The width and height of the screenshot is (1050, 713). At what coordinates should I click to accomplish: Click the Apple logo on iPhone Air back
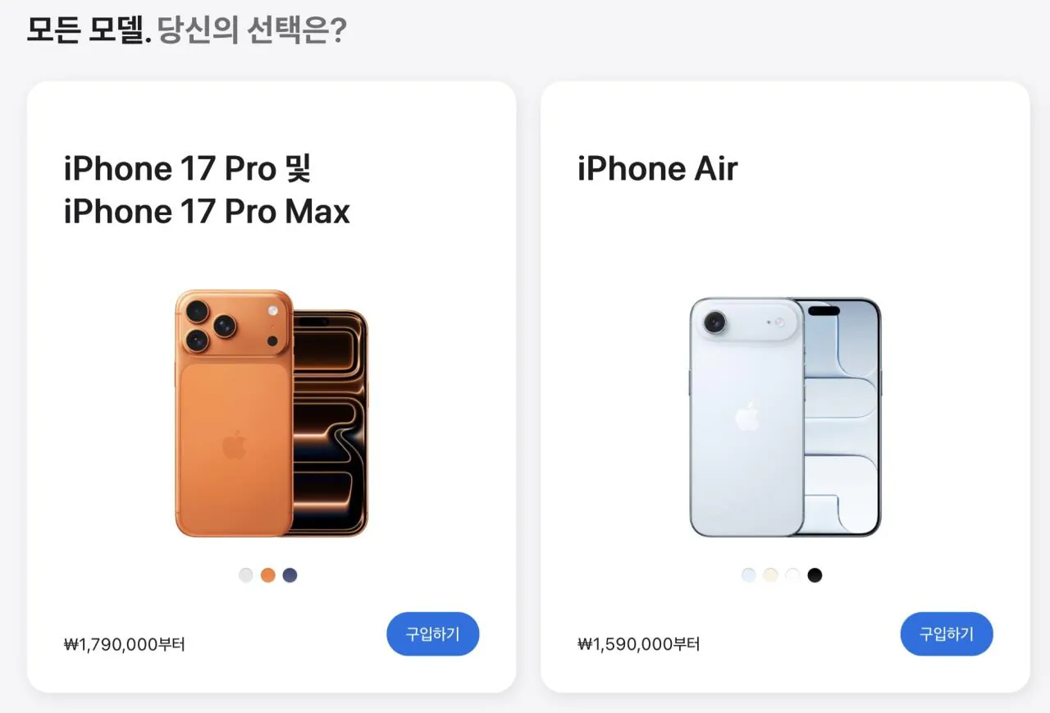(747, 416)
